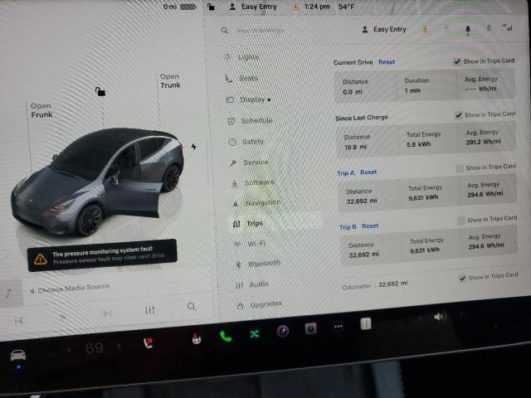531x398 pixels.
Task: Uncheck Since Last Charge Show in Trips Card
Action: click(459, 115)
